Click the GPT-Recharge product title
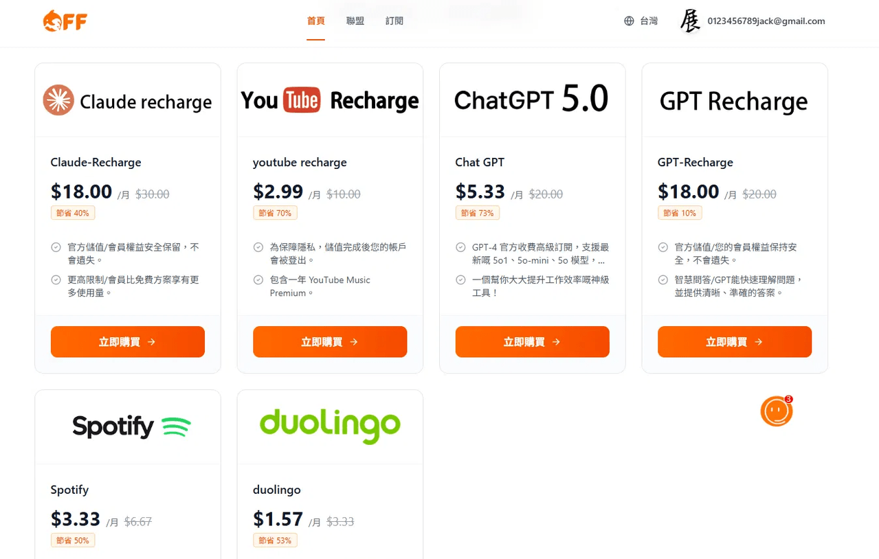The height and width of the screenshot is (559, 879). pyautogui.click(x=696, y=163)
